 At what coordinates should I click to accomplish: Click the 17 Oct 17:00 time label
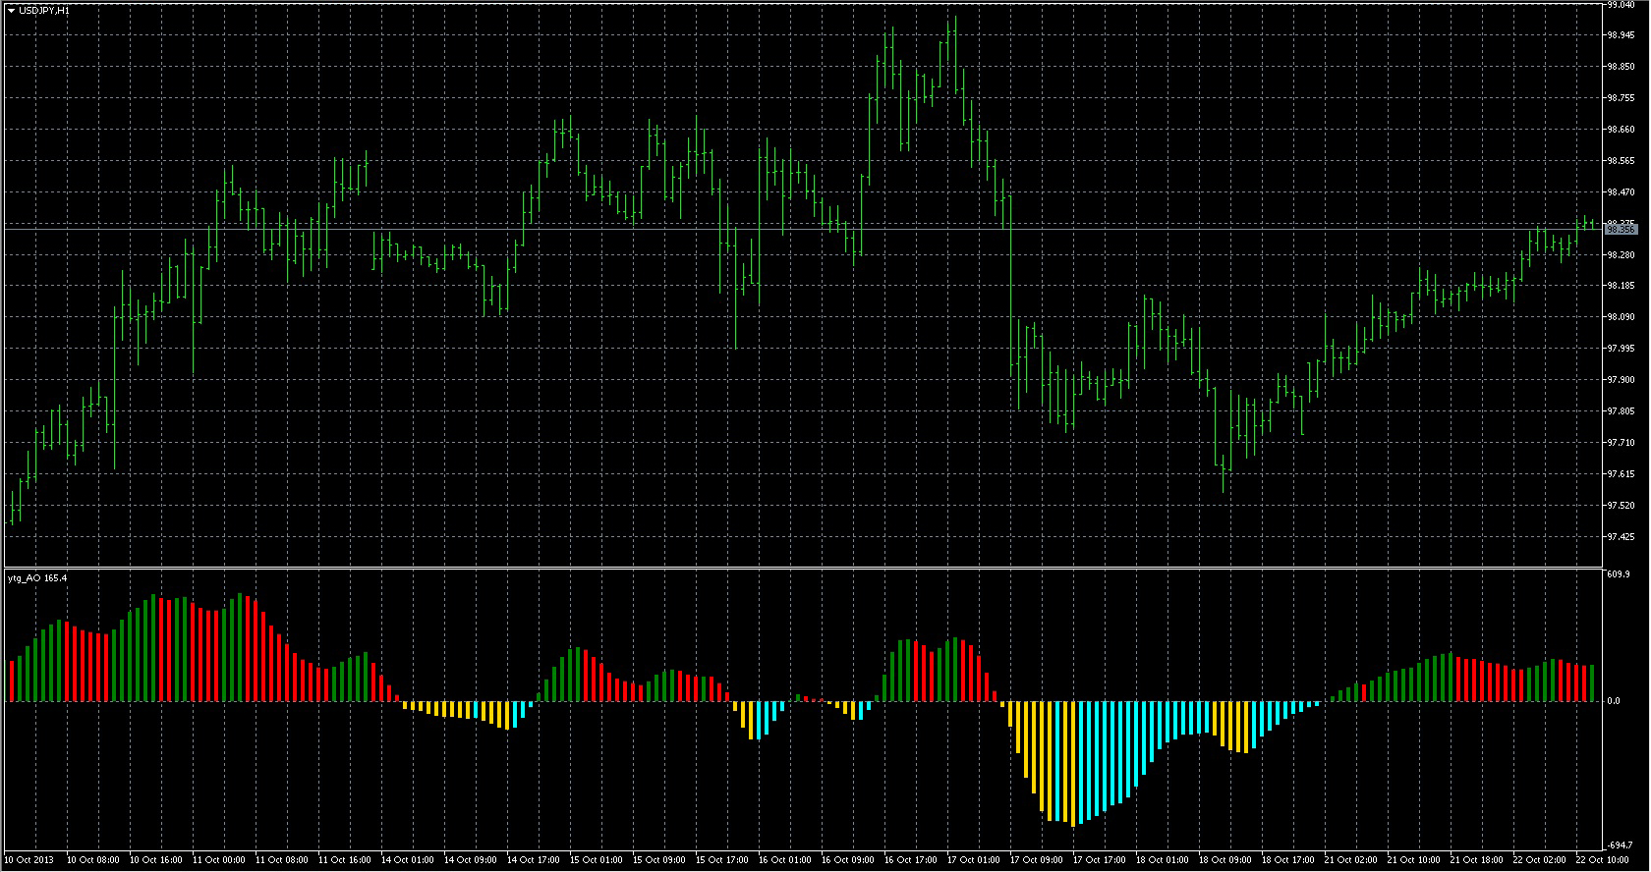coord(1099,860)
